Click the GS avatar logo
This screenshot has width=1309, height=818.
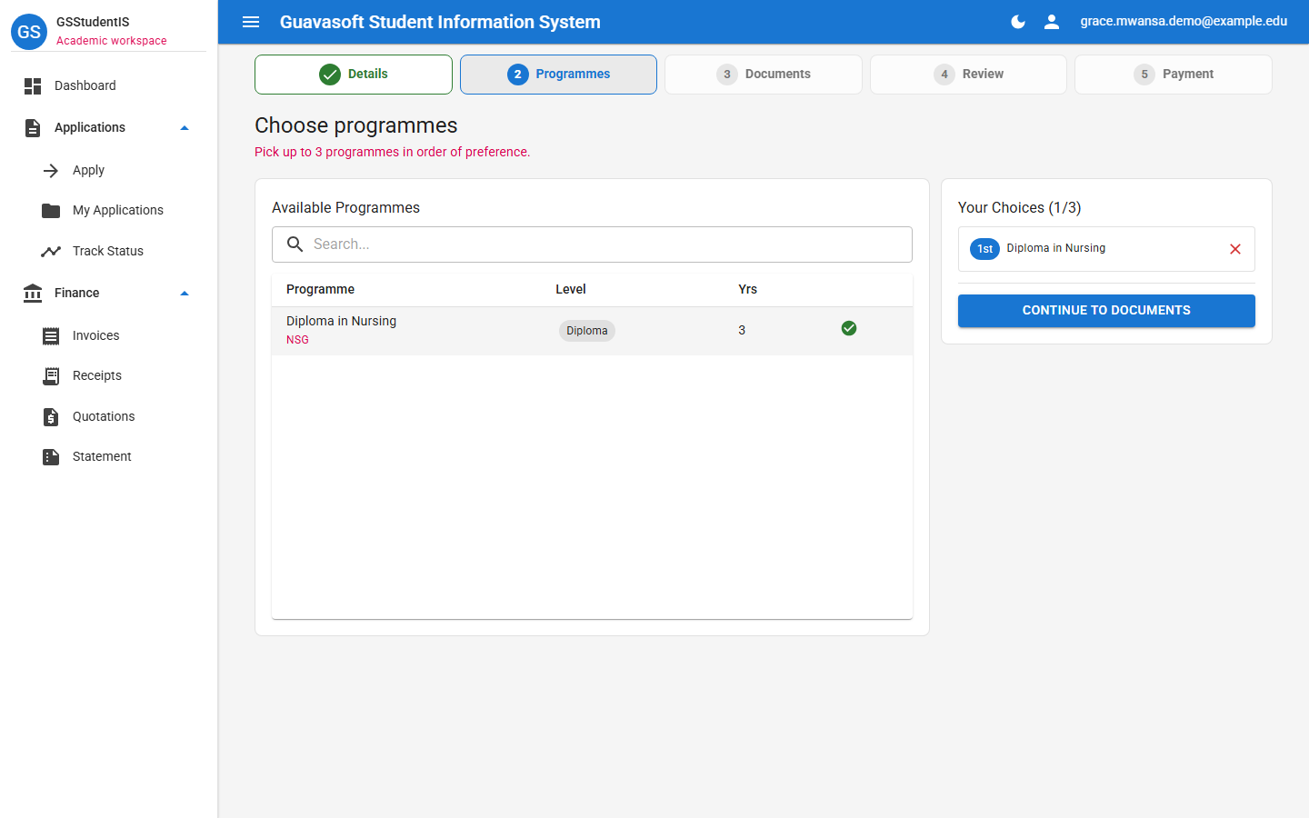click(x=29, y=31)
